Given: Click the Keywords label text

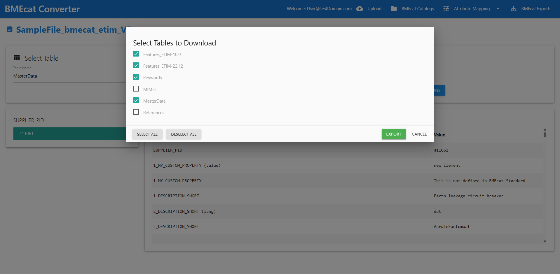Looking at the screenshot, I should coord(152,78).
